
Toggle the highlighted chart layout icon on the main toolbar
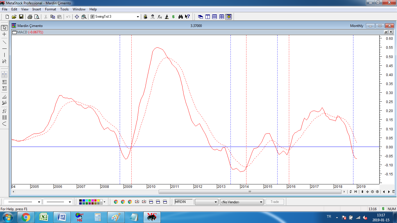coord(229,17)
